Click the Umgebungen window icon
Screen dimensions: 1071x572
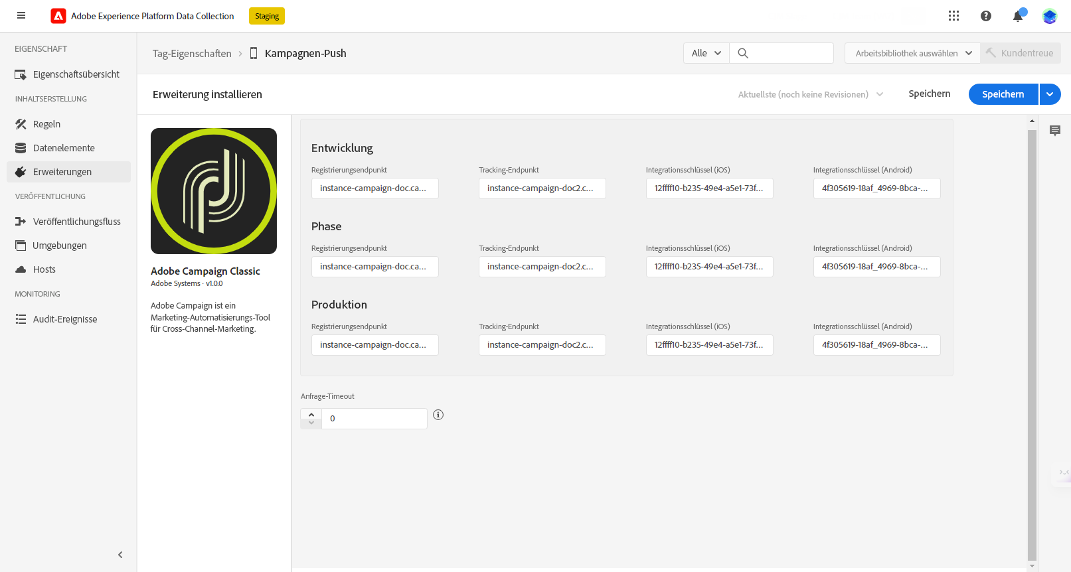point(21,246)
